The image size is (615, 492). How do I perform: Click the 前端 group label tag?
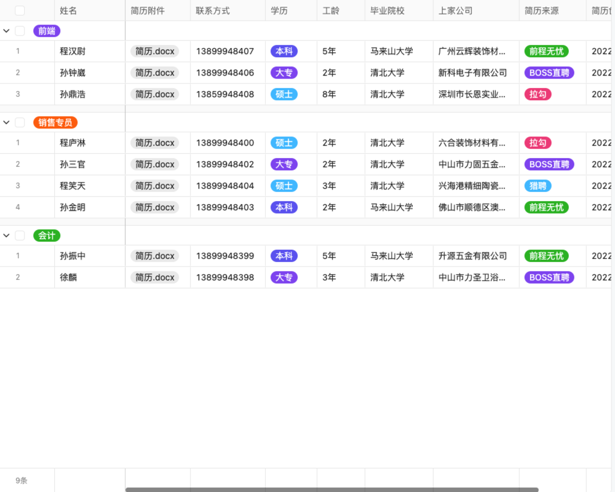tap(47, 30)
